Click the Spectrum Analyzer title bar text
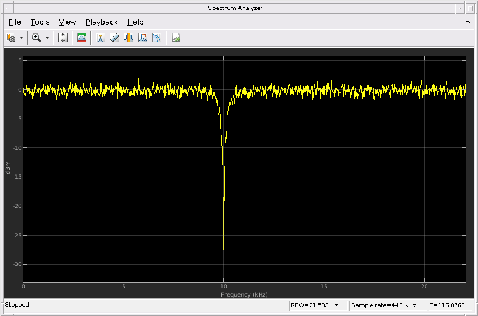This screenshot has width=478, height=316. coord(235,8)
